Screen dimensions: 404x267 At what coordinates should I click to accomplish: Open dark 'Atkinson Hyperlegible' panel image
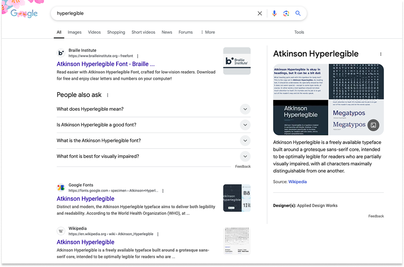coord(301,118)
